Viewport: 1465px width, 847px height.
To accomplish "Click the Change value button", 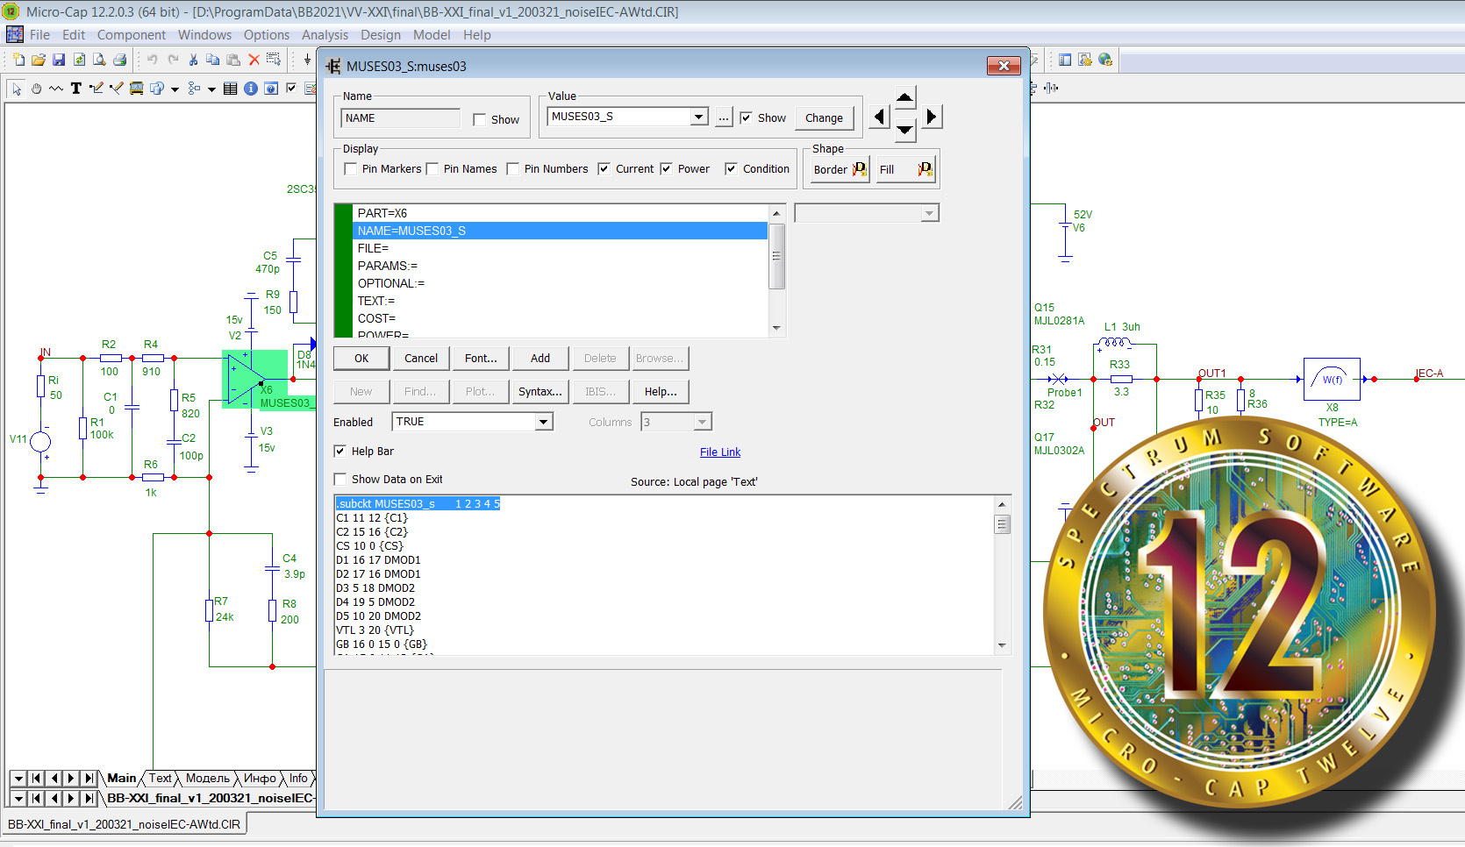I will click(x=824, y=118).
